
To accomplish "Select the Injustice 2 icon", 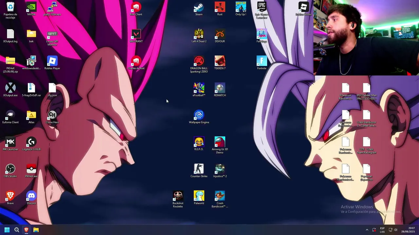I will point(220,171).
